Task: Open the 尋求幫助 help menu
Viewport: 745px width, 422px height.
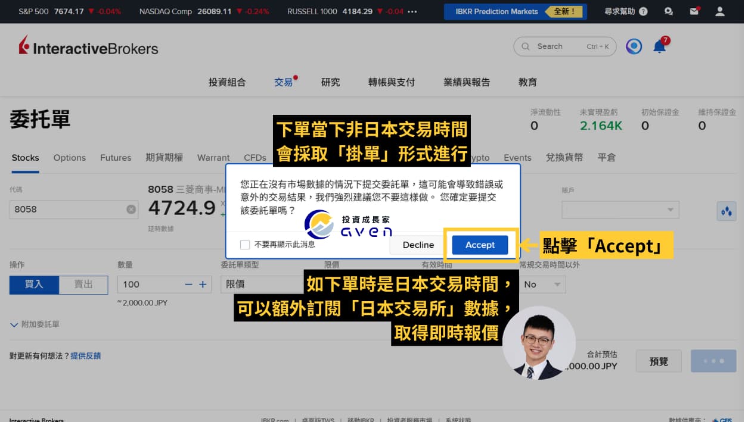Action: (626, 11)
